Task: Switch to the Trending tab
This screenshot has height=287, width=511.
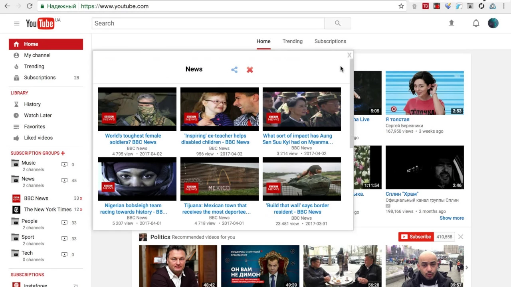Action: pos(293,41)
